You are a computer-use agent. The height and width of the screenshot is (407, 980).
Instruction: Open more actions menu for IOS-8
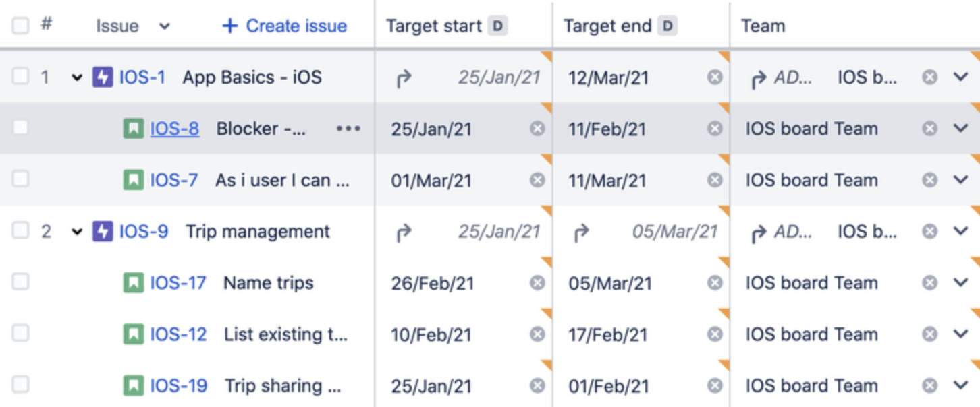pos(348,129)
